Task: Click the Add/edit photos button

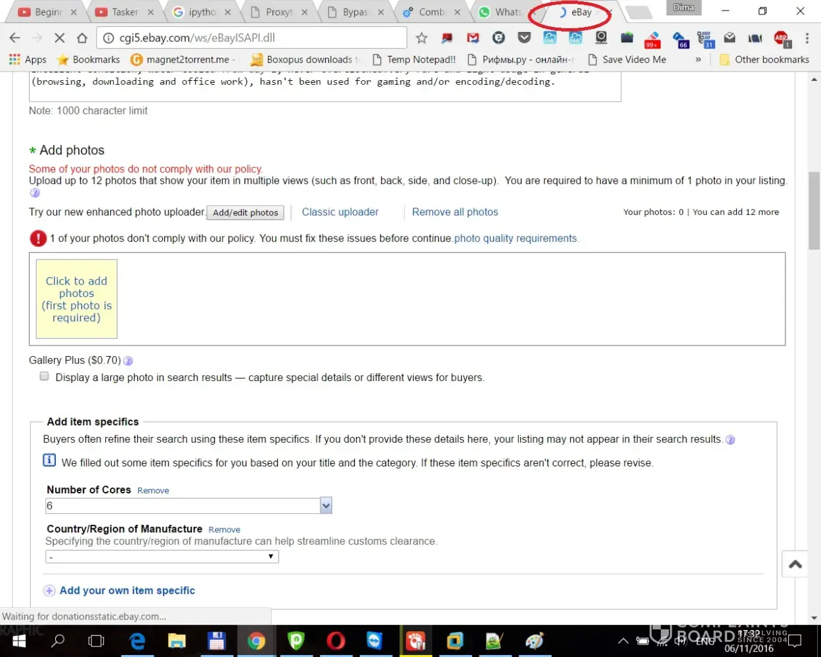Action: coord(246,213)
